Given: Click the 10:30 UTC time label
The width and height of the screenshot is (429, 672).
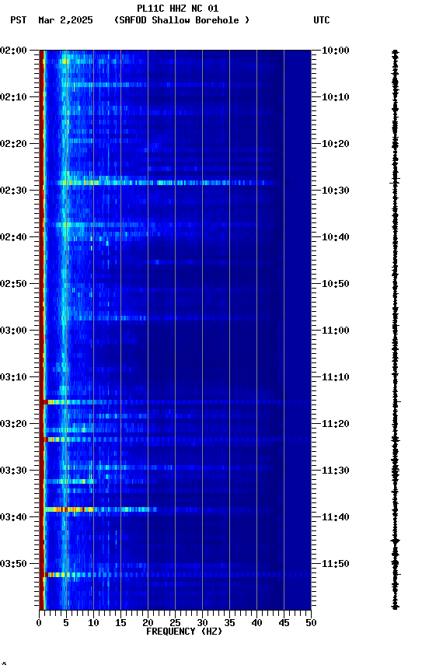Looking at the screenshot, I should coord(335,191).
